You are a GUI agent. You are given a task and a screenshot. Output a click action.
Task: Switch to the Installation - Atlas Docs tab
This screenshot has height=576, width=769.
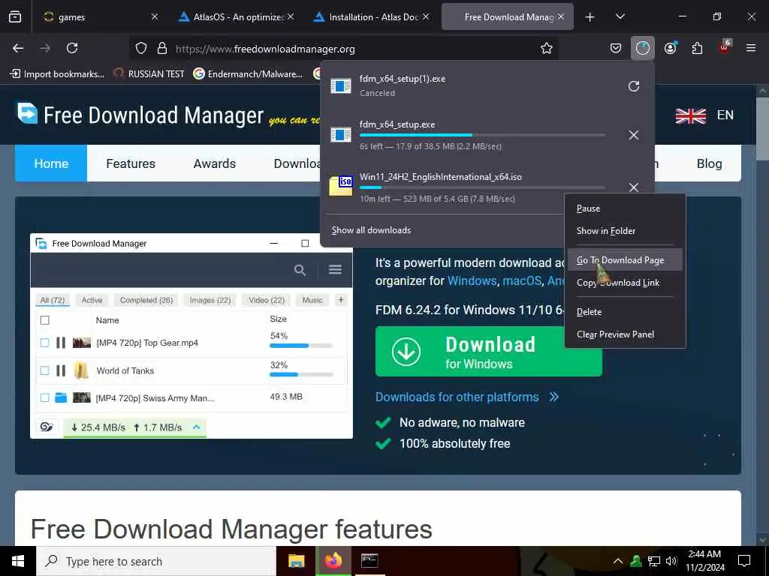(x=372, y=16)
